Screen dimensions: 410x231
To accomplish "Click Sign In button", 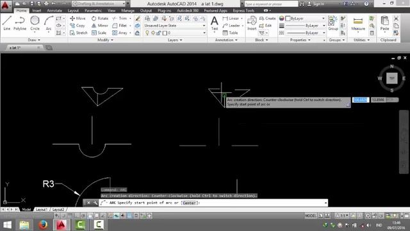I will pyautogui.click(x=316, y=4).
